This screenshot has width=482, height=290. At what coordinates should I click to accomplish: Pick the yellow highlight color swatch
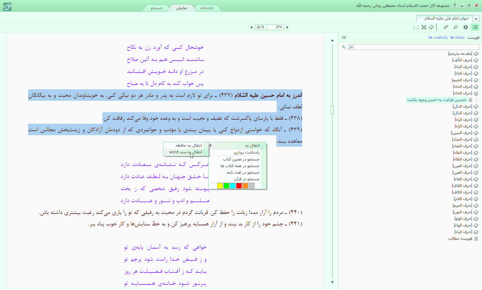pyautogui.click(x=220, y=186)
